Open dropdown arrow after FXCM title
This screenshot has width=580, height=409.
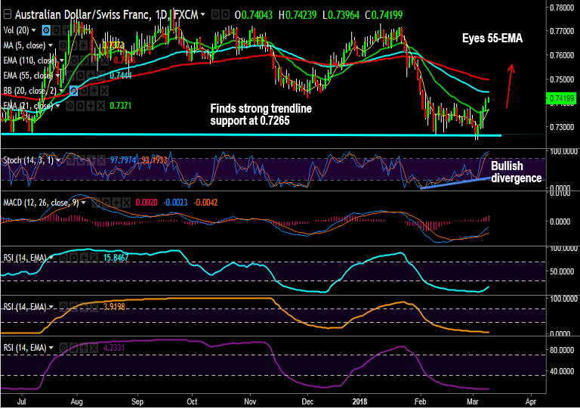point(202,15)
